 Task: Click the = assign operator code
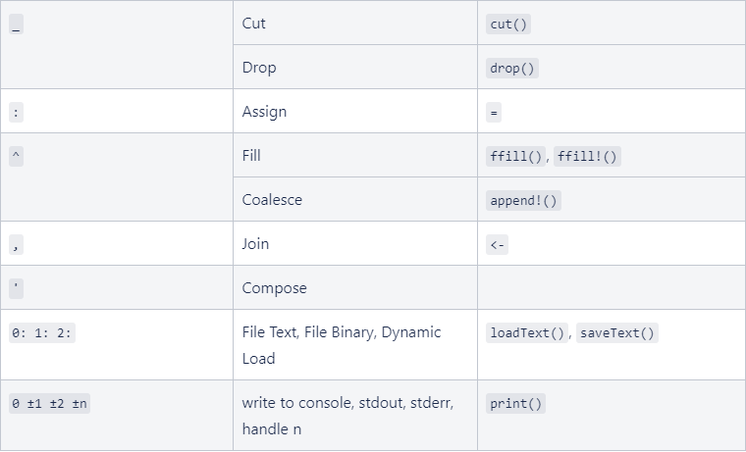point(494,113)
